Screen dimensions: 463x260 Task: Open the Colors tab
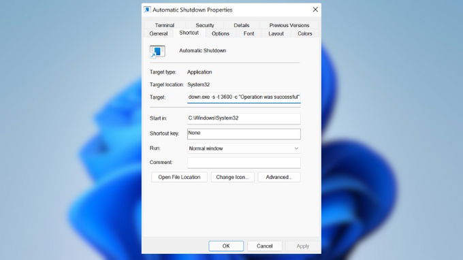[305, 33]
